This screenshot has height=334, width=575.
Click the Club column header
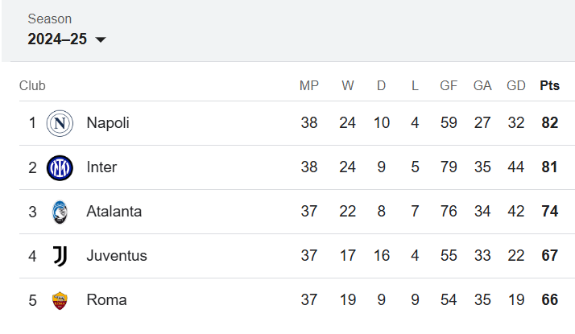pyautogui.click(x=32, y=85)
